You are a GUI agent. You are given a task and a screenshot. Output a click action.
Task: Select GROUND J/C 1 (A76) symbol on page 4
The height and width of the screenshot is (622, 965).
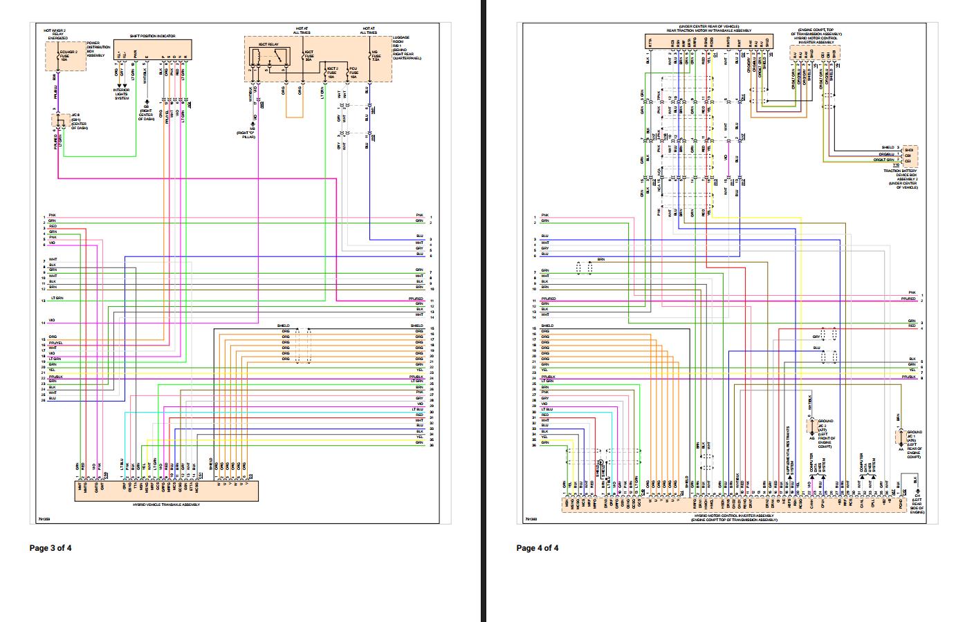coord(901,437)
